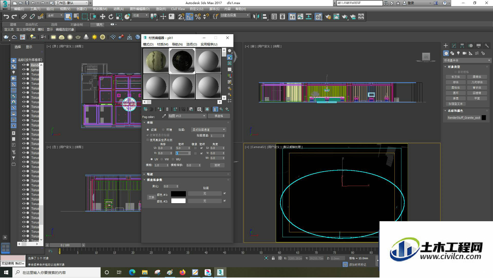The width and height of the screenshot is (493, 278).
Task: Open the Utilities wrench tab
Action: [487, 46]
